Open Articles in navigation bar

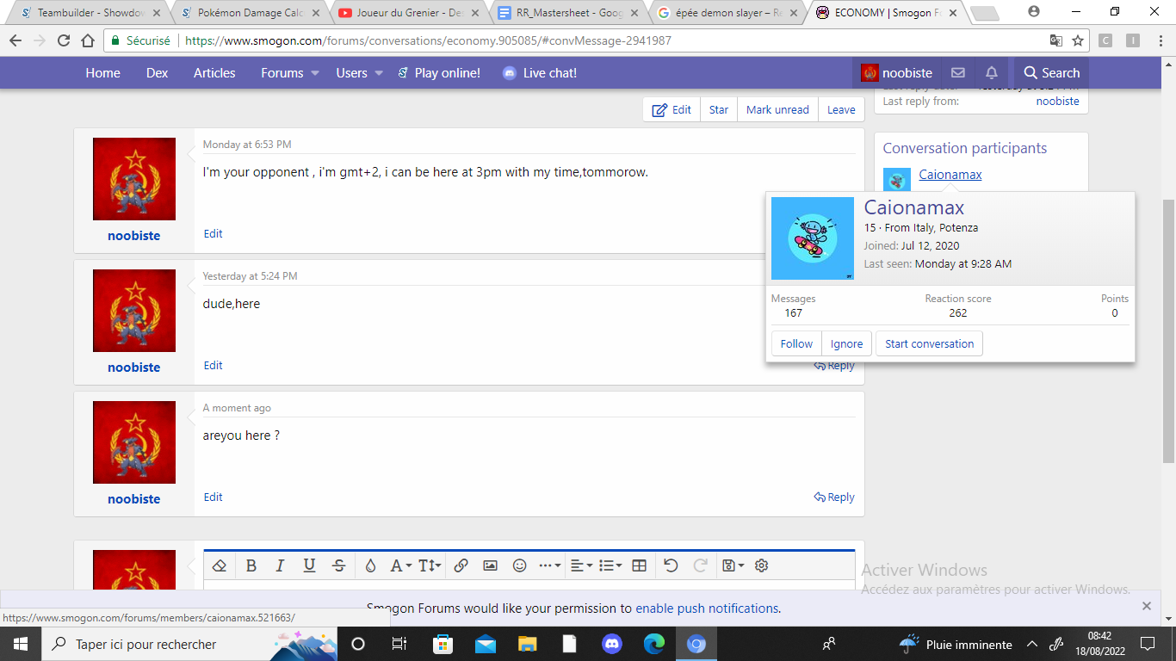214,73
